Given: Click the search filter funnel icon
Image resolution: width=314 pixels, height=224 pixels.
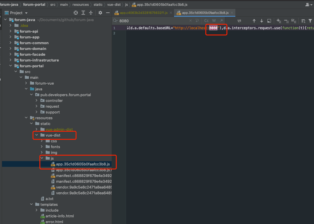Looking at the screenshot, I should tap(310, 21).
